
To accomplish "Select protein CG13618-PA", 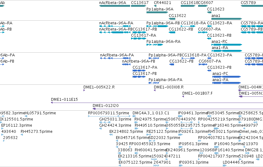I will tap(188, 58).
